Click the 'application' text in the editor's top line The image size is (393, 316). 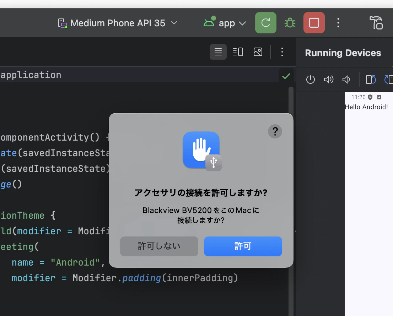point(31,75)
